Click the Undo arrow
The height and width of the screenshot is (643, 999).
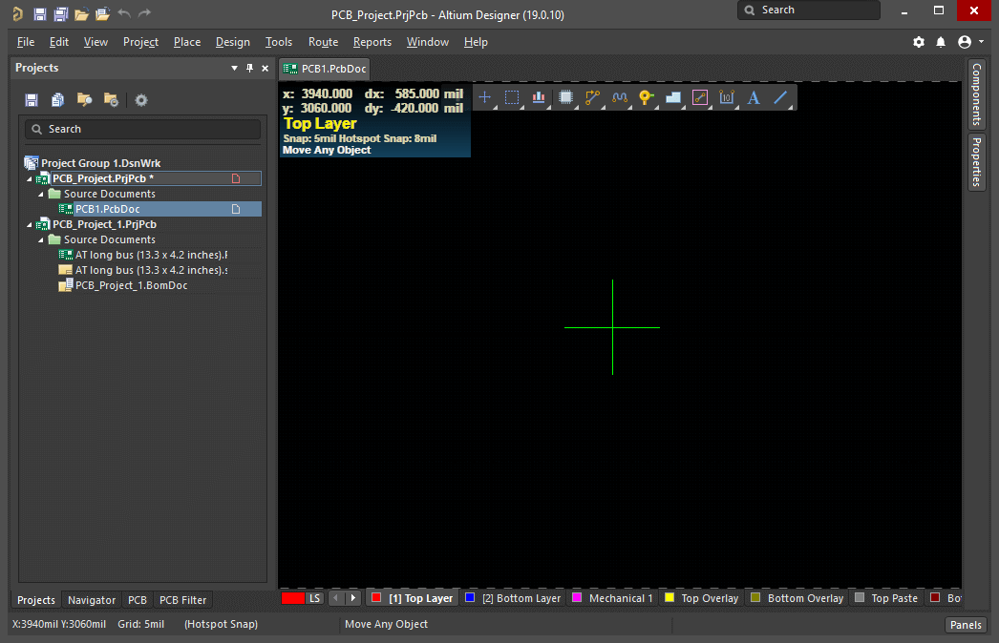(124, 13)
